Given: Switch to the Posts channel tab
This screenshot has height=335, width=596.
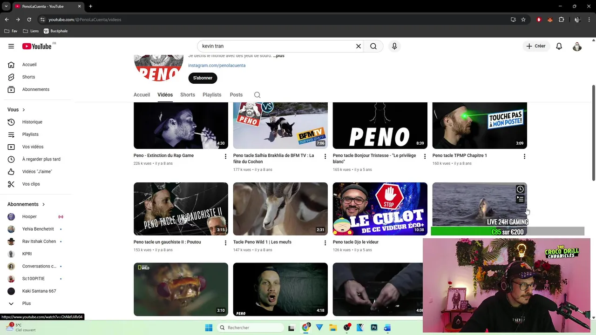Looking at the screenshot, I should 236,95.
